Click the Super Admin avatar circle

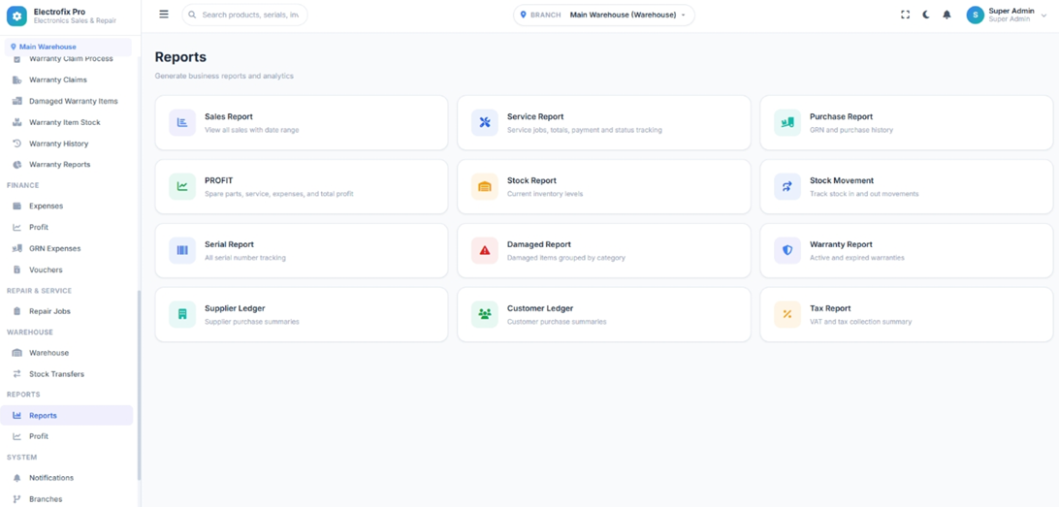(x=976, y=15)
